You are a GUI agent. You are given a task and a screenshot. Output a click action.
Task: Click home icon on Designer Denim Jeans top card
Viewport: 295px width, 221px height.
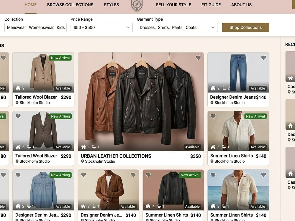pyautogui.click(x=213, y=88)
